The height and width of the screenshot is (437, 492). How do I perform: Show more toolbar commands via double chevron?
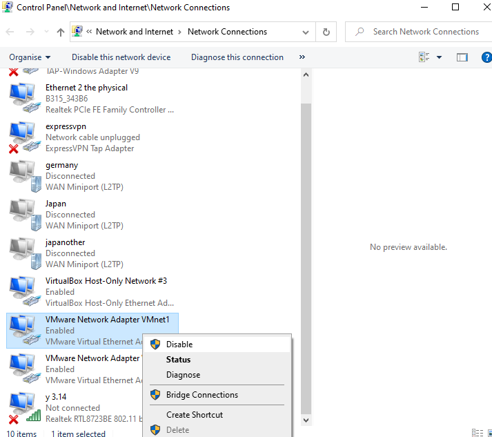pyautogui.click(x=302, y=57)
